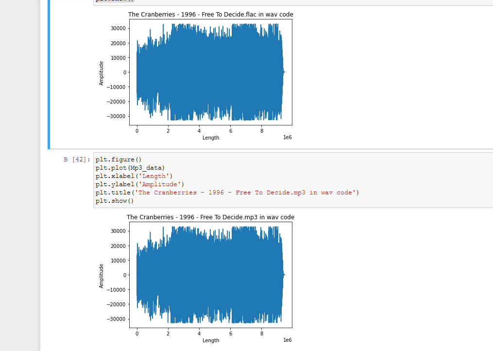Viewport: 493px width, 351px height.
Task: Click the In [42] cell prompt label
Action: click(77, 159)
